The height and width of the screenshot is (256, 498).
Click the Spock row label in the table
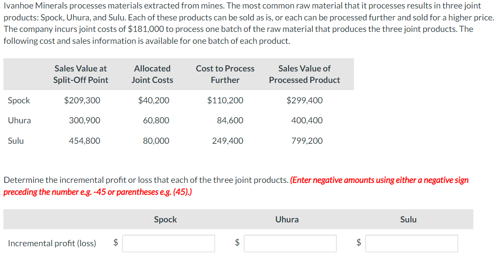[x=19, y=101]
